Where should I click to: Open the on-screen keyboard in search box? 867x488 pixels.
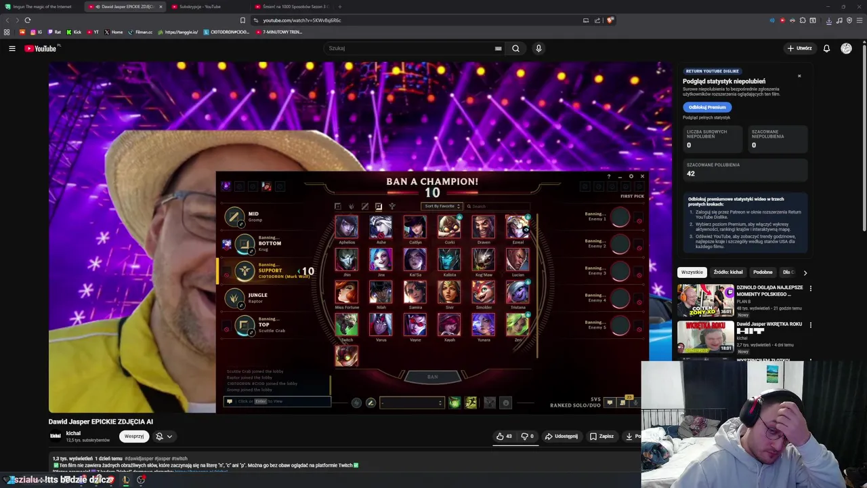[498, 48]
